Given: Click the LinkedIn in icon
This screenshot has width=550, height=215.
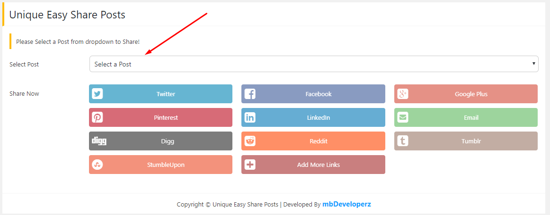Looking at the screenshot, I should tap(250, 117).
